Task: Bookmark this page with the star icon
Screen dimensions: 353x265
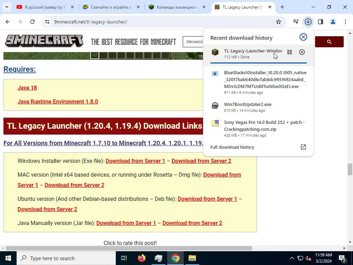Action: pos(279,22)
